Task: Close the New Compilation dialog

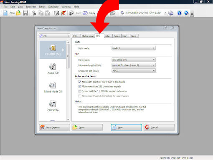Action: [x=173, y=27]
